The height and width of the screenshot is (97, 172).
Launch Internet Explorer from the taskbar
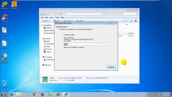click(x=11, y=95)
